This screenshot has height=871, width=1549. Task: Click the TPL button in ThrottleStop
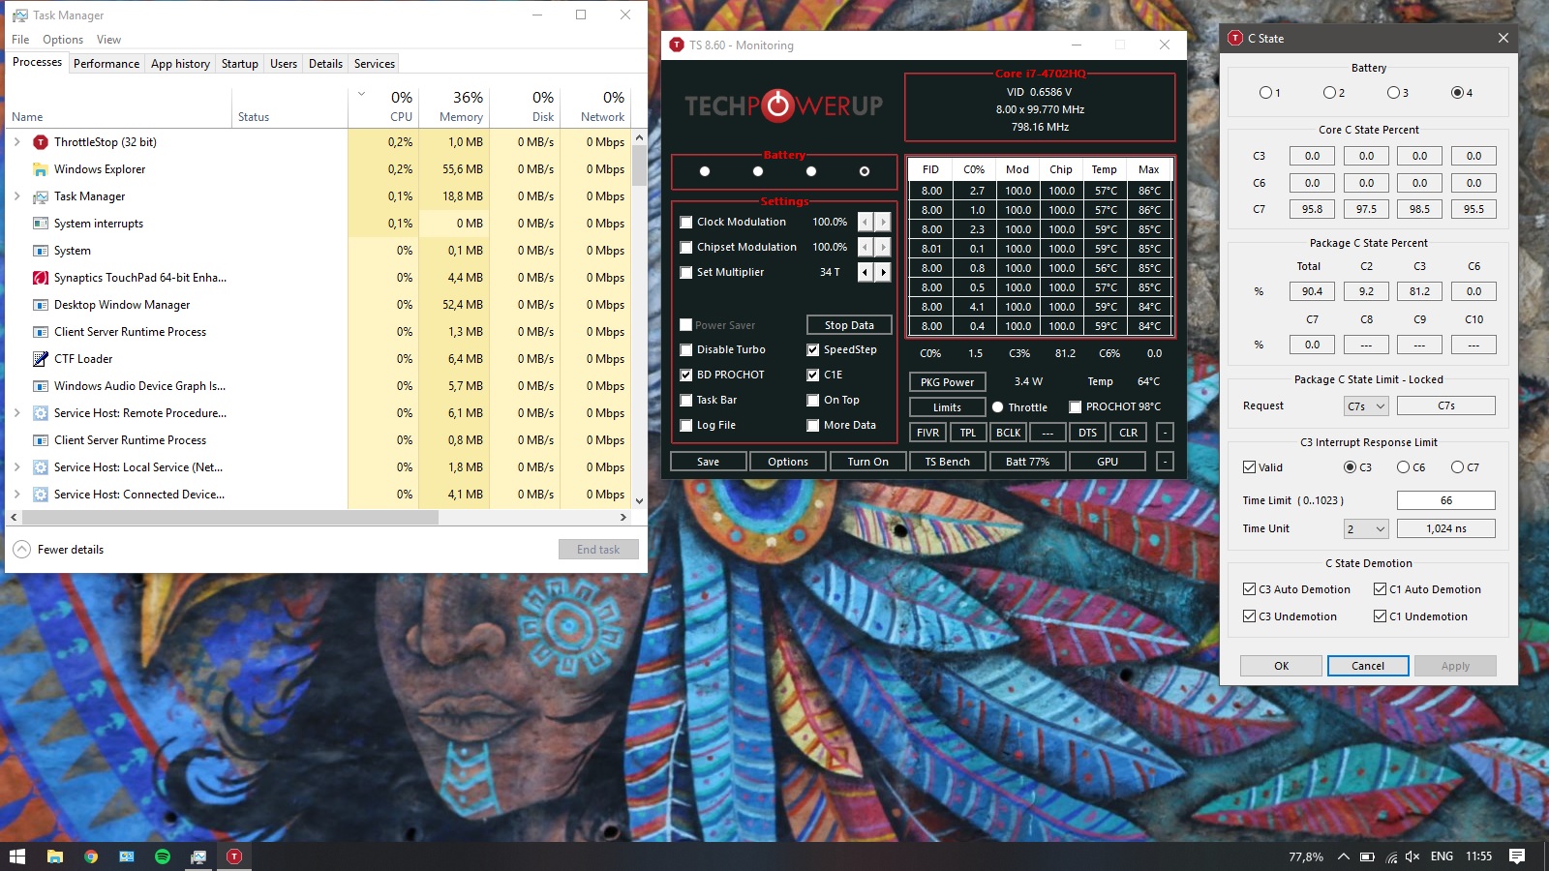click(x=968, y=433)
